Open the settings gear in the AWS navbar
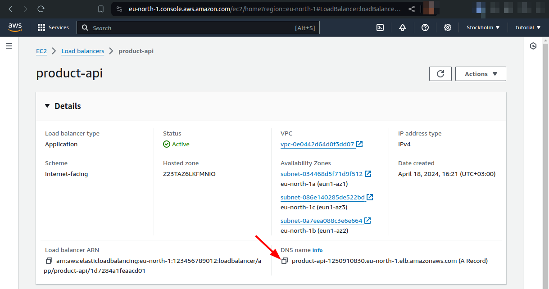Image resolution: width=549 pixels, height=289 pixels. click(x=448, y=27)
